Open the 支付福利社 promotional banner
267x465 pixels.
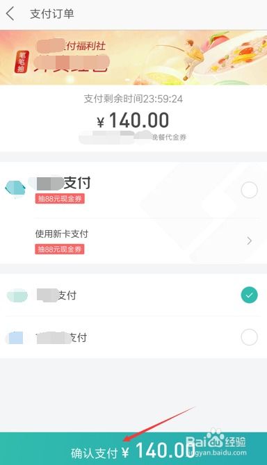pyautogui.click(x=133, y=58)
